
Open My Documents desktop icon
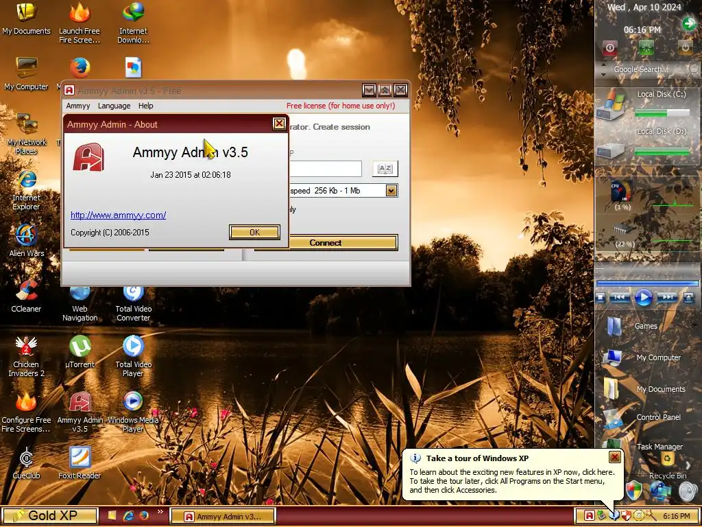point(26,19)
